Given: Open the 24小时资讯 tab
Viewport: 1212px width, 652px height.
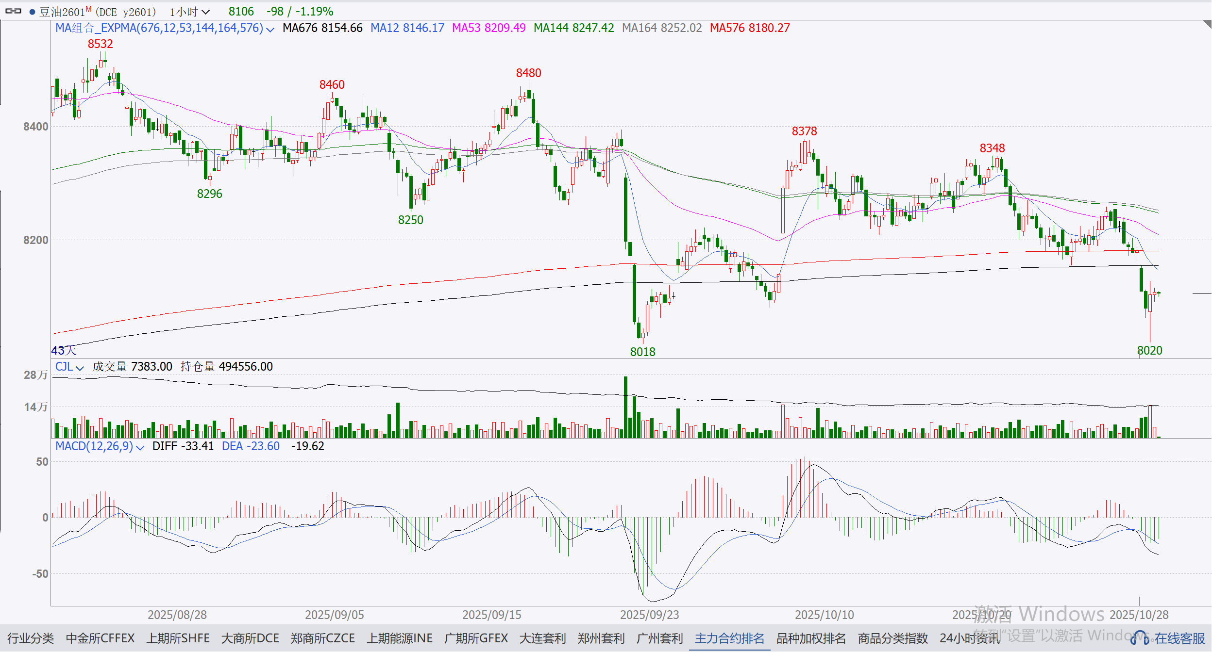Looking at the screenshot, I should tap(969, 638).
